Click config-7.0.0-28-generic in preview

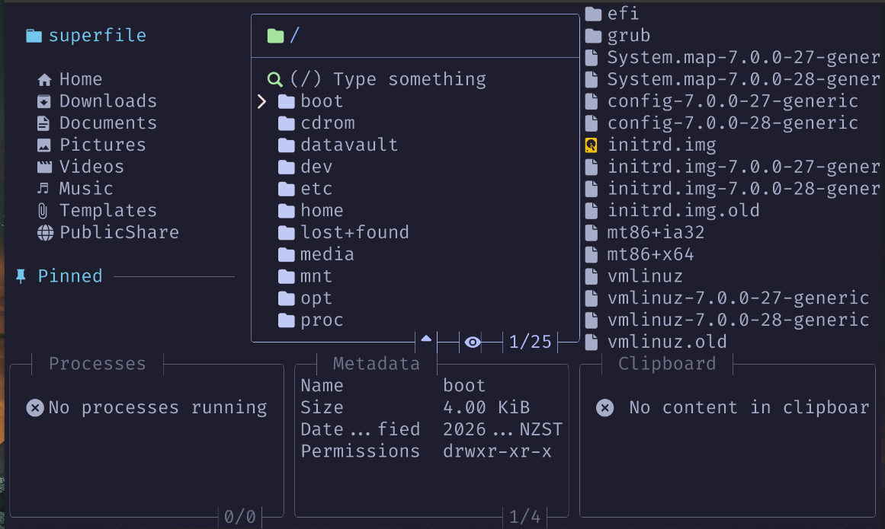coord(733,123)
